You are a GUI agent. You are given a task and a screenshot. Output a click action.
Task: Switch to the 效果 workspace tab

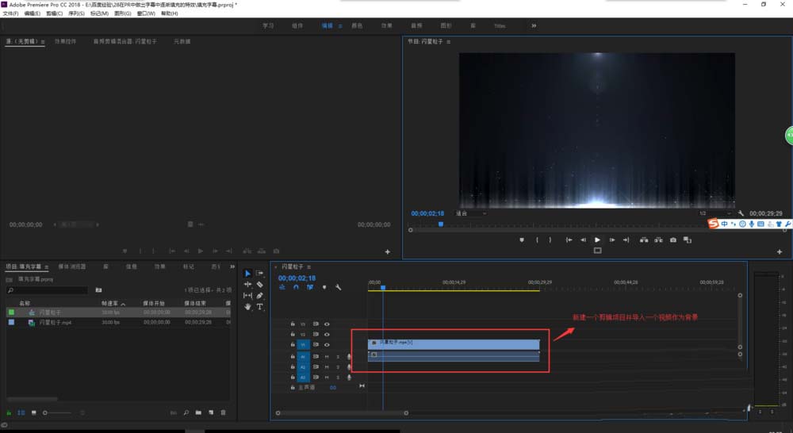[386, 25]
